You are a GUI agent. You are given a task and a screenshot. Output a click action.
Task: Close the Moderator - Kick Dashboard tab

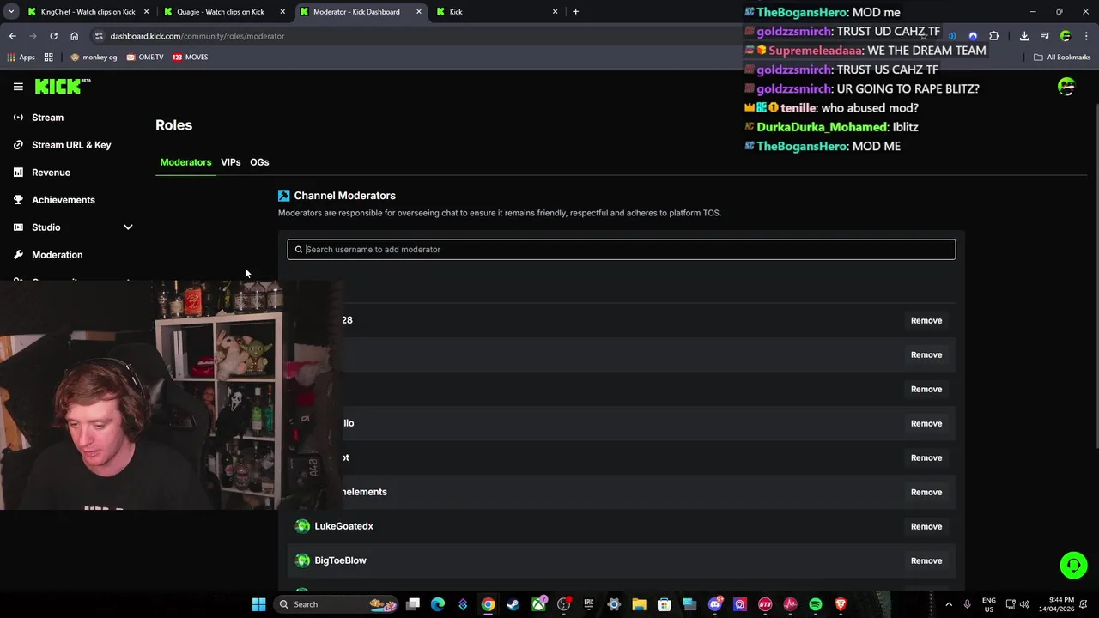click(419, 12)
